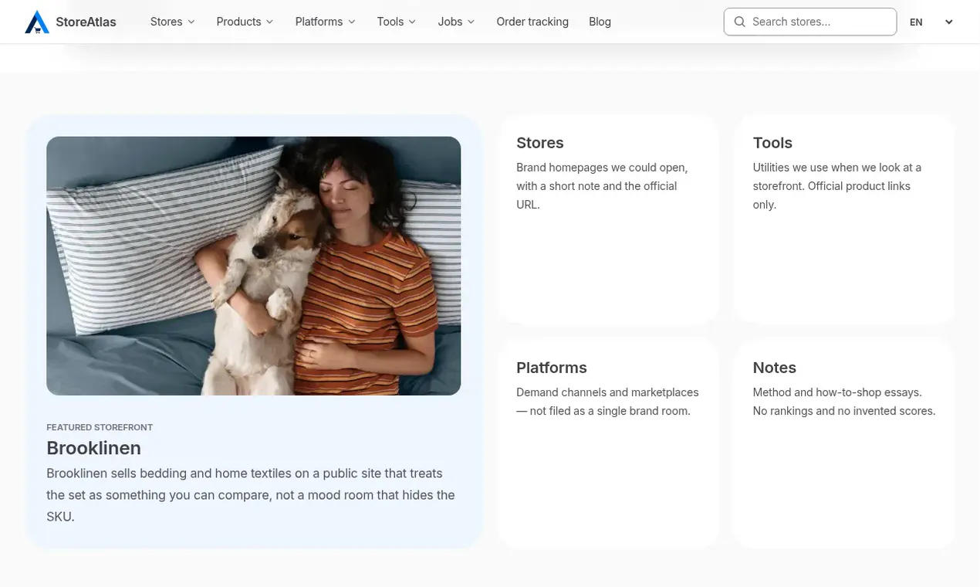
Task: Open the Notes category card
Action: pyautogui.click(x=845, y=443)
